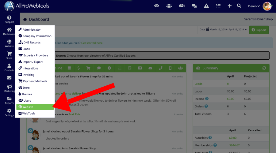Filter timeline by dollar sign icon
The image size is (276, 153).
(x=79, y=68)
